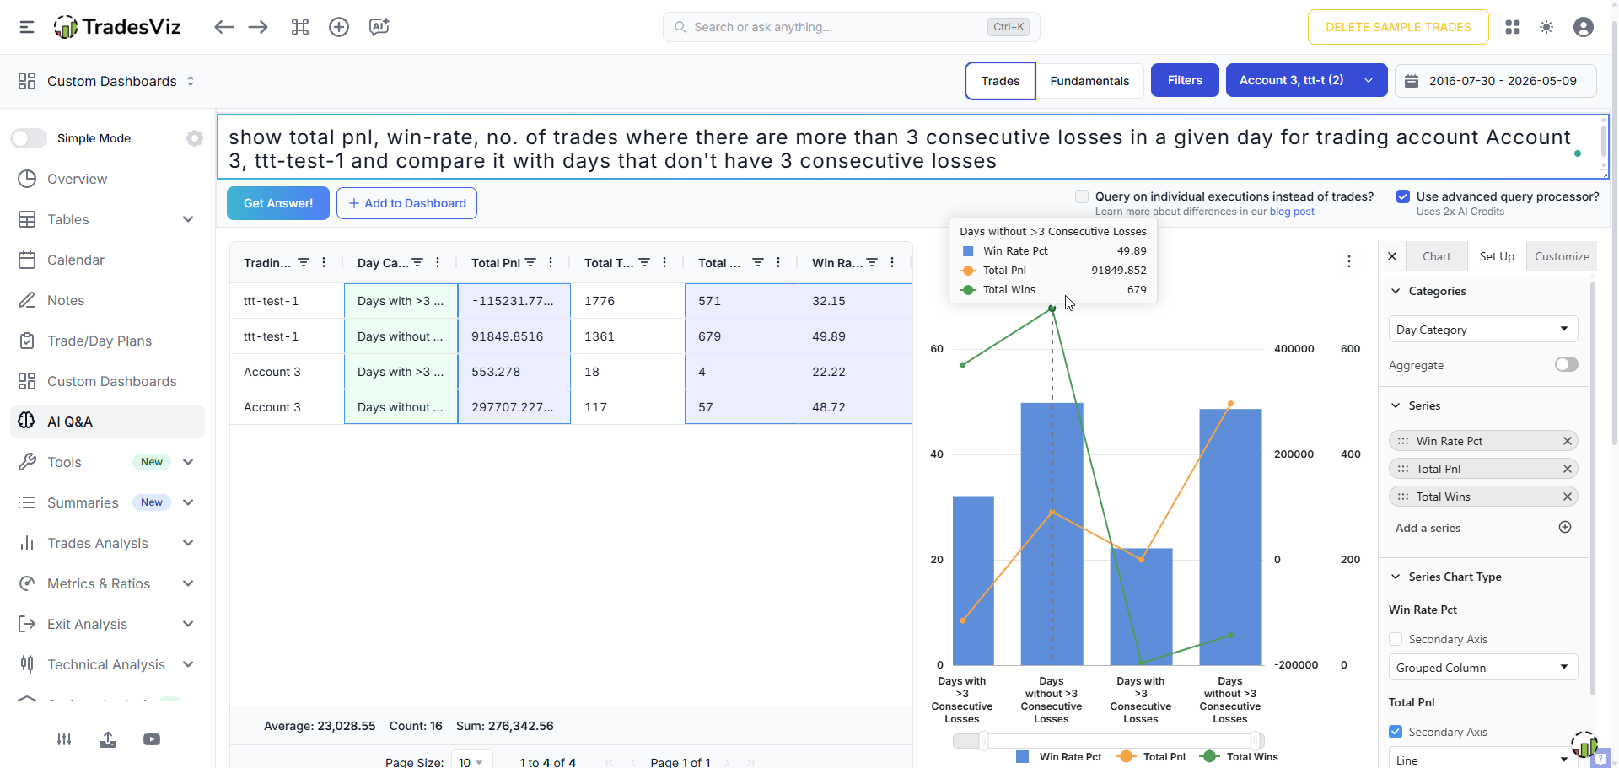Open the sliders settings icon at sidebar bottom
This screenshot has height=768, width=1619.
coord(64,739)
